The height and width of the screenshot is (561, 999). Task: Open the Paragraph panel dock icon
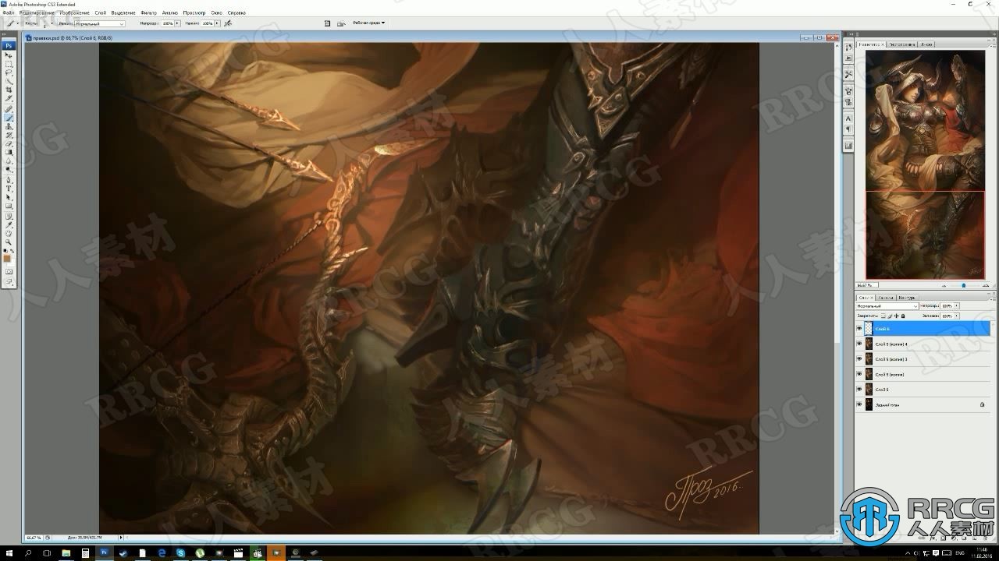tap(848, 129)
